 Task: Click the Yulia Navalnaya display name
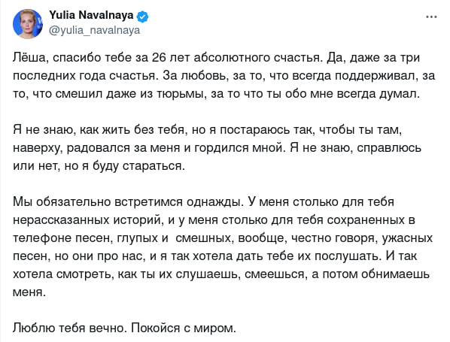91,15
